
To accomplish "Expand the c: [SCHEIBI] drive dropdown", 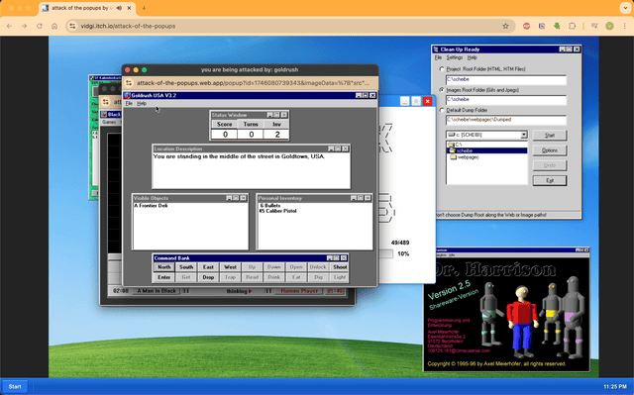I will click(x=524, y=135).
